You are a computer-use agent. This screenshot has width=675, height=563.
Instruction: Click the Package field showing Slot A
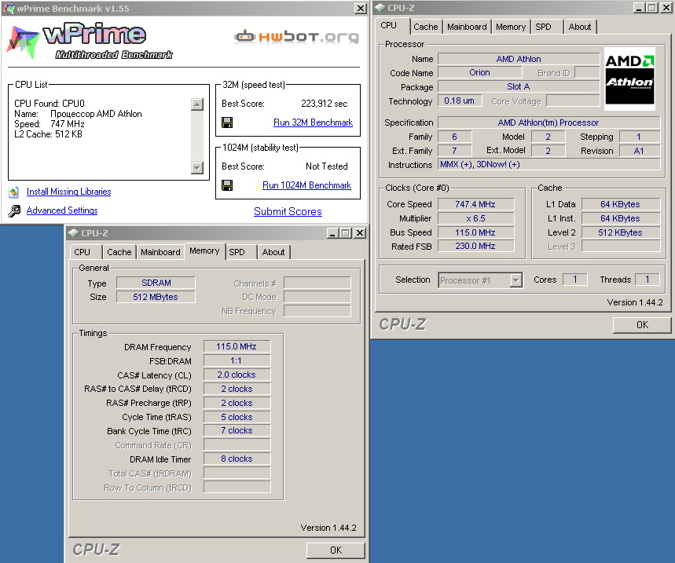[519, 87]
